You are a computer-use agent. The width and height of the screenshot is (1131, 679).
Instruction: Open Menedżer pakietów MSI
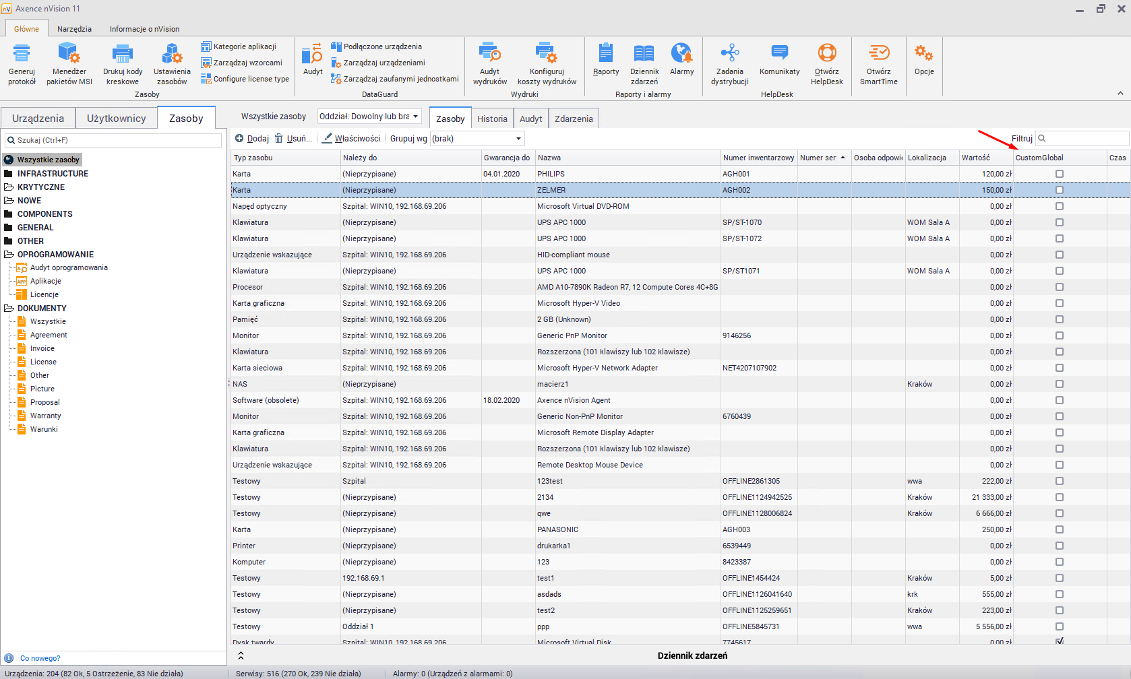tap(69, 54)
